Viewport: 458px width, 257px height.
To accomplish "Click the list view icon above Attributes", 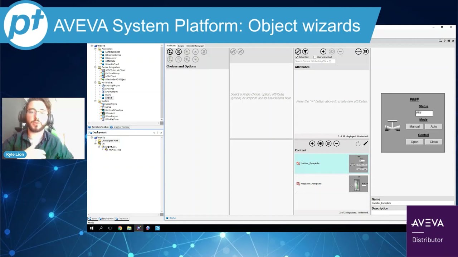I will (366, 52).
